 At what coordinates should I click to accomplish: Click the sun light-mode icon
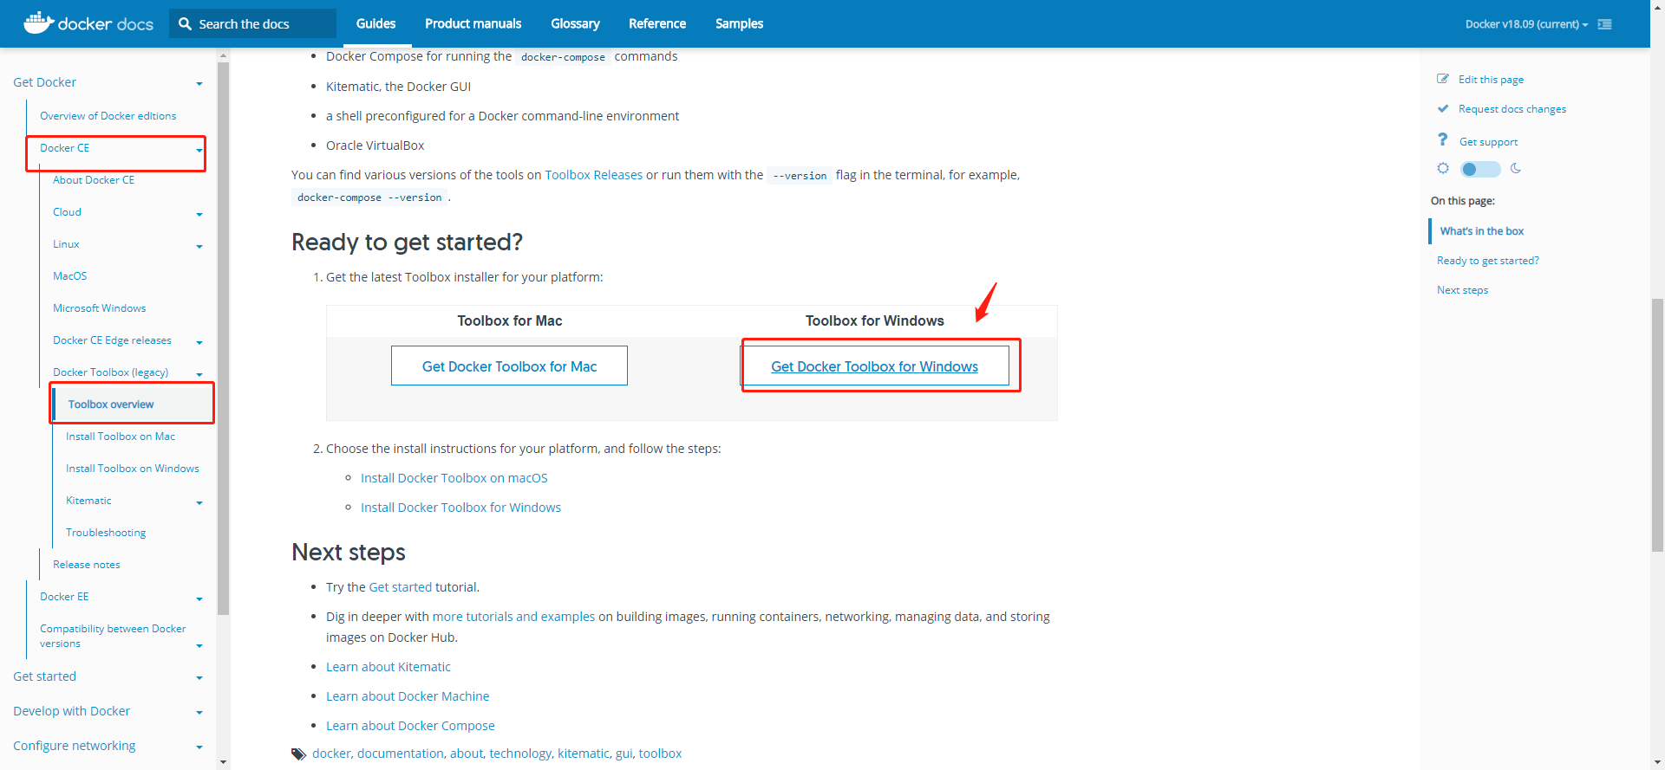click(x=1443, y=169)
